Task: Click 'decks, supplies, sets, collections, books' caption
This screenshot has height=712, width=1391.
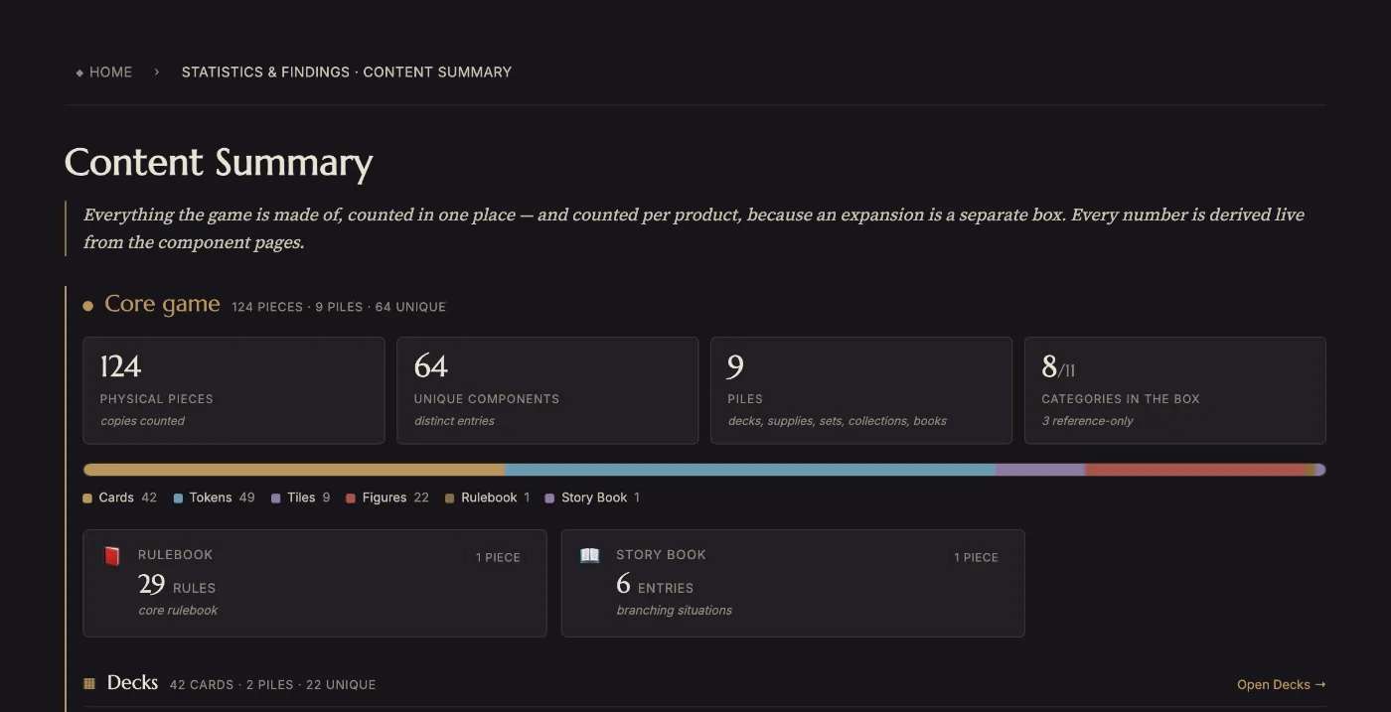Action: [837, 421]
